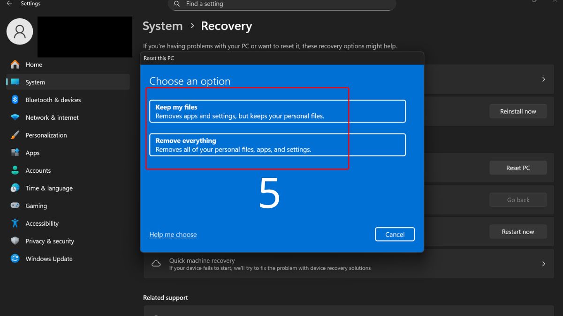Choose Remove everything option

pos(277,145)
